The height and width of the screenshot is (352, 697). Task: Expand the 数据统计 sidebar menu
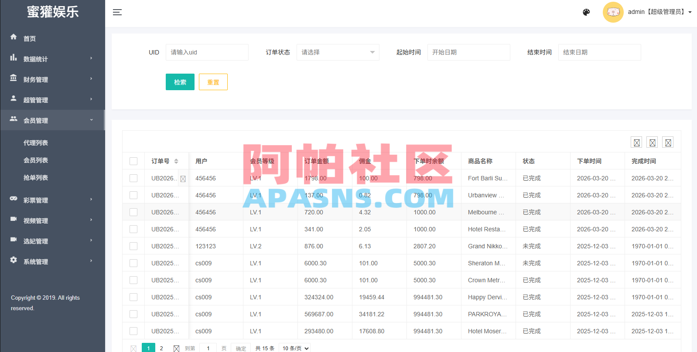(52, 59)
